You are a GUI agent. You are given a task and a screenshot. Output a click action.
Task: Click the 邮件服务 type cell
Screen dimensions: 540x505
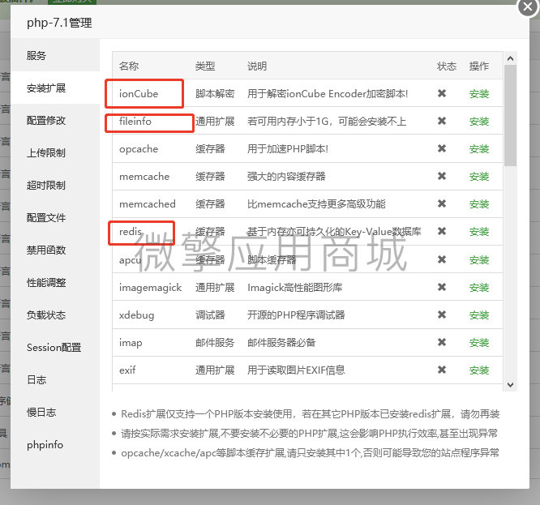[215, 343]
